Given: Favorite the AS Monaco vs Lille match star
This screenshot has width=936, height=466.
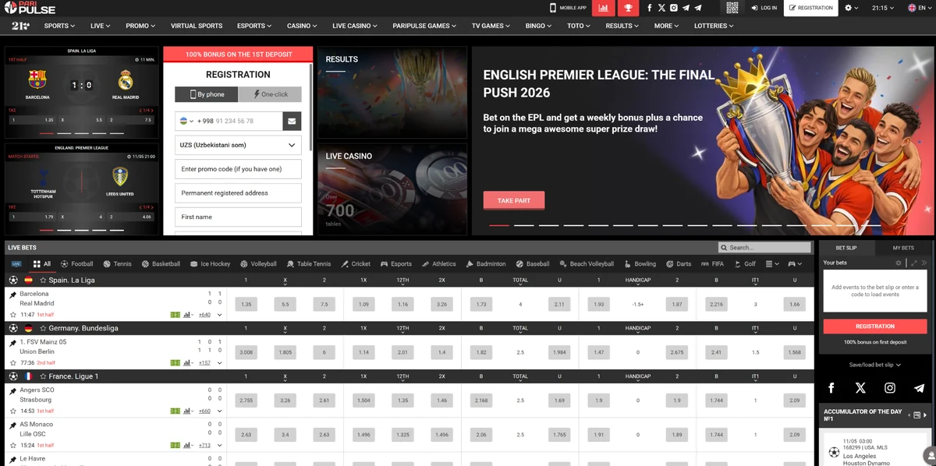Looking at the screenshot, I should click(12, 446).
